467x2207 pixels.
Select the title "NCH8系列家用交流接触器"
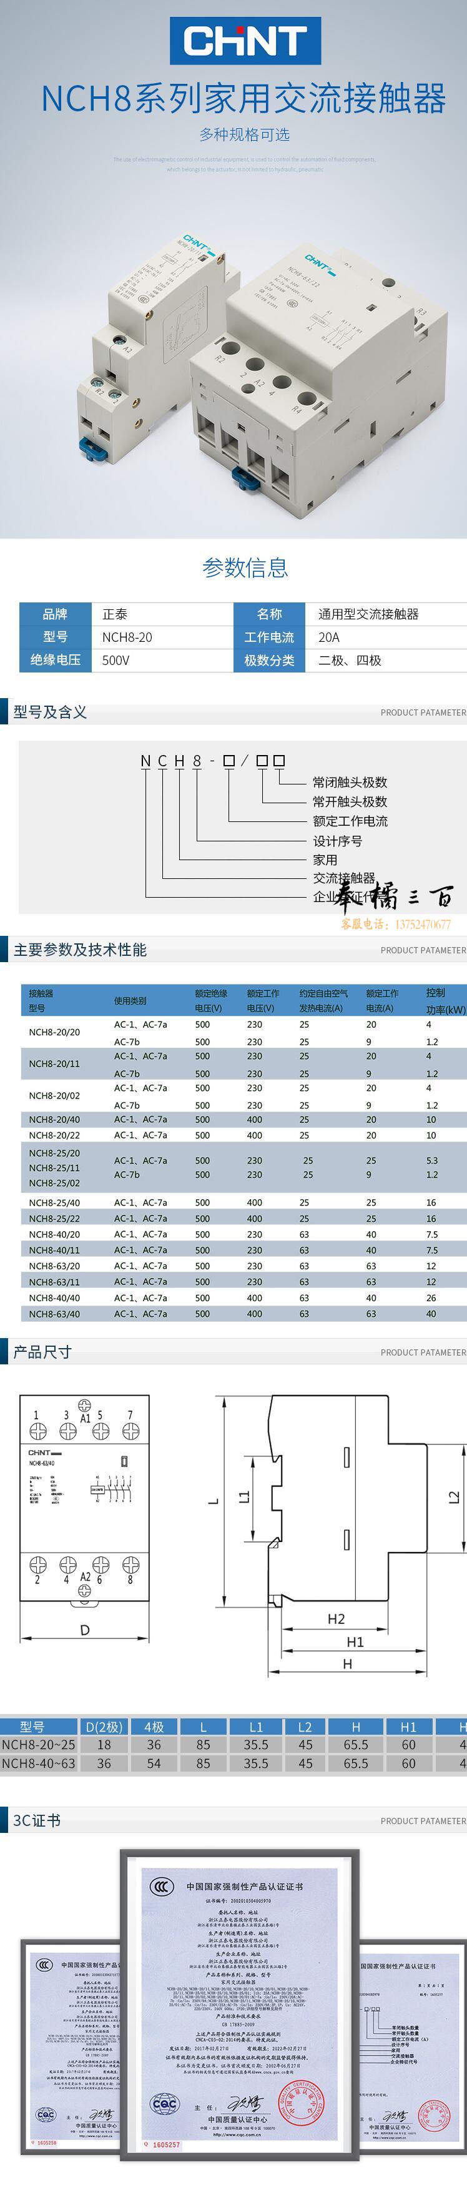click(x=243, y=99)
